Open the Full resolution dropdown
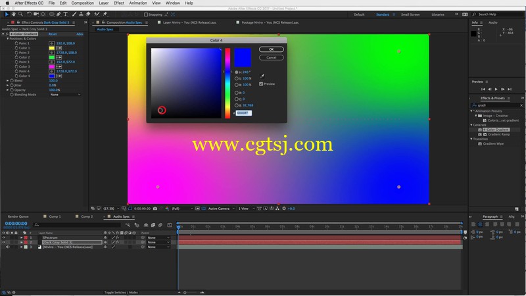 (x=182, y=209)
